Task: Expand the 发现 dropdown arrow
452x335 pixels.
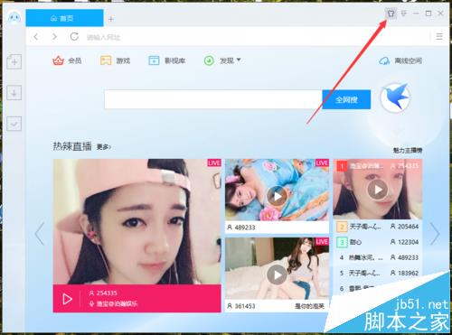Action: point(239,60)
